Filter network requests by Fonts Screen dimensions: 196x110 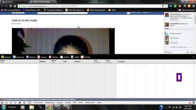(80, 103)
